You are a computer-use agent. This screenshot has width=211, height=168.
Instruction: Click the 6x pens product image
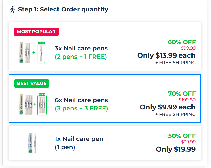pos(26,105)
